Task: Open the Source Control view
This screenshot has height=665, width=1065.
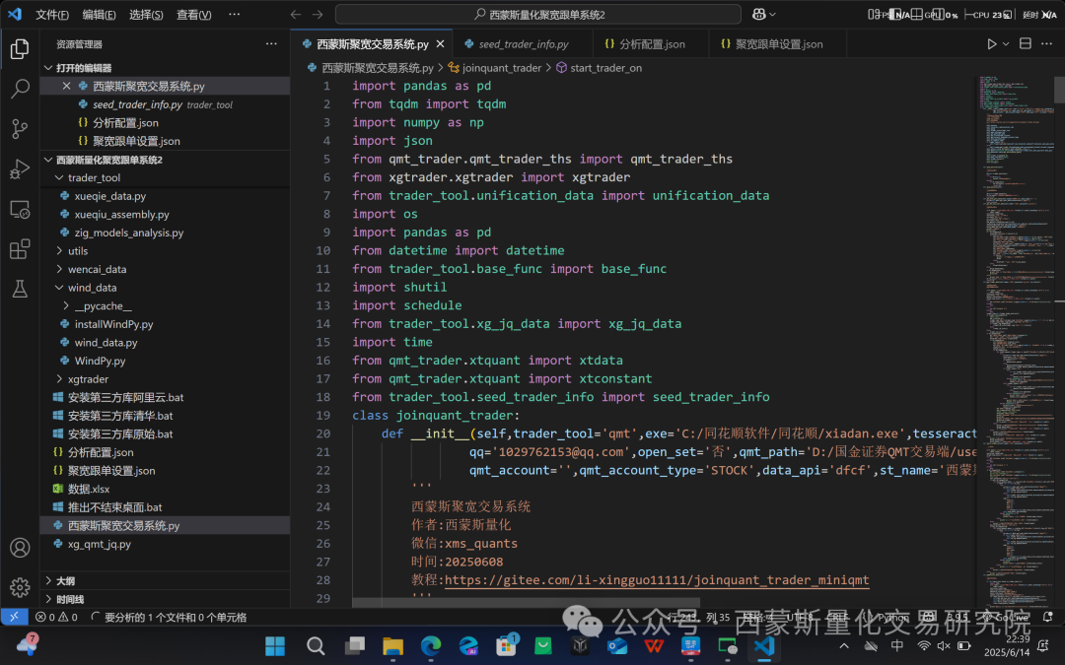Action: point(20,129)
